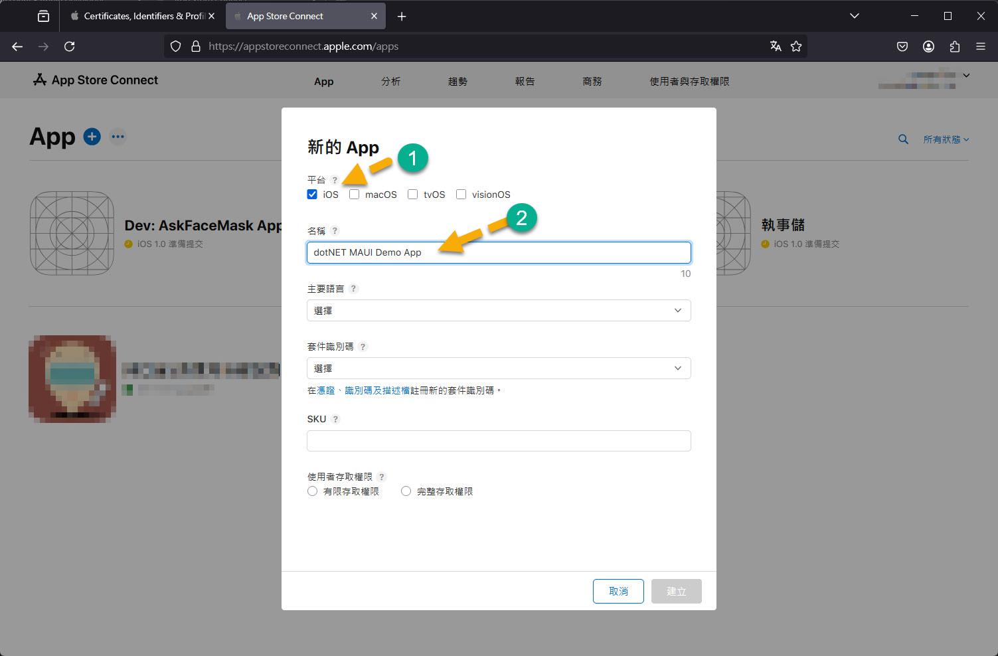998x656 pixels.
Task: Click the Pocket save icon in toolbar
Action: click(902, 46)
